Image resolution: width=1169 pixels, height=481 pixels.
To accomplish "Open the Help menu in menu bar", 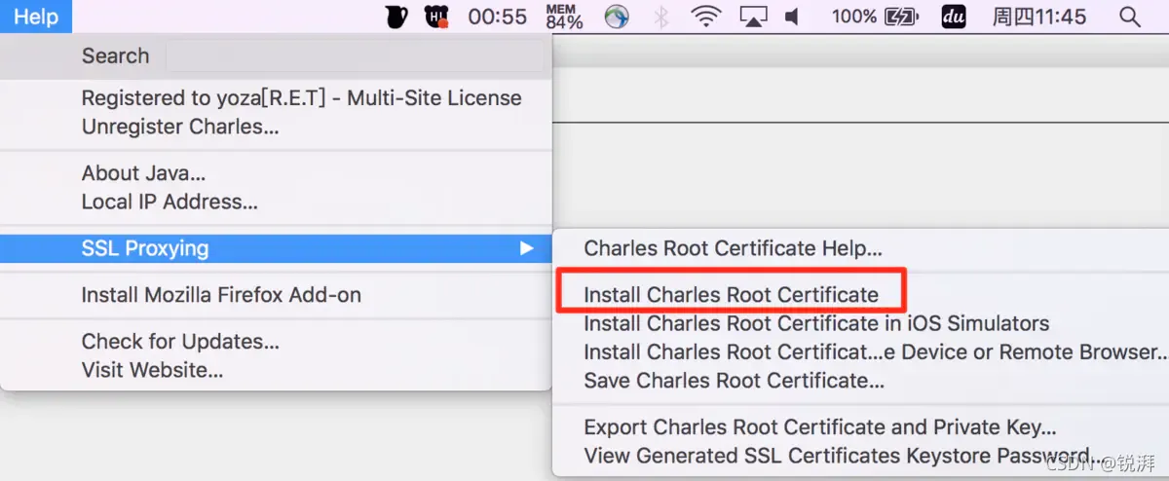I will (36, 17).
